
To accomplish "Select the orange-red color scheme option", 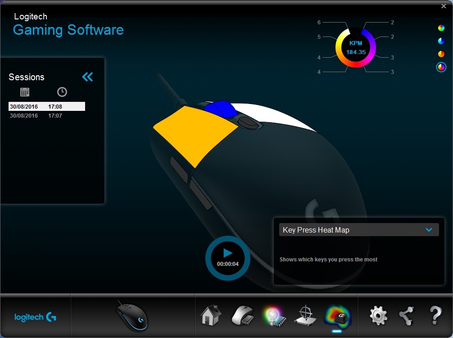I will [441, 54].
